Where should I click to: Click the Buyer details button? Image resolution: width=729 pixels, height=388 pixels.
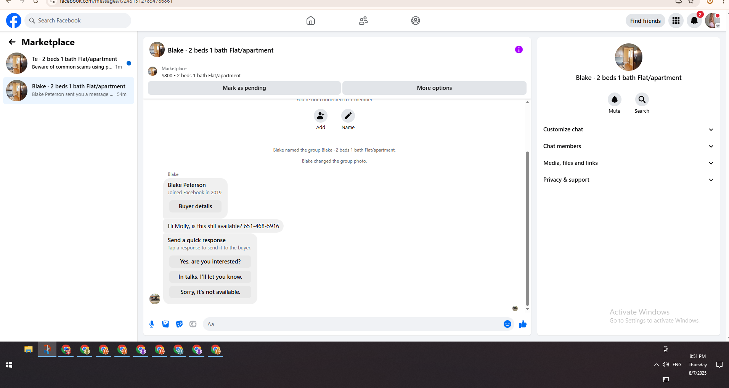(x=196, y=206)
